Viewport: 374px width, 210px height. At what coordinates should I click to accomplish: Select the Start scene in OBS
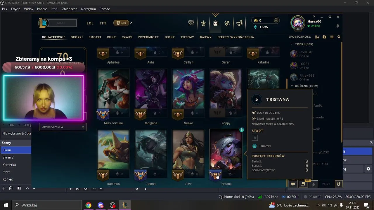16,172
